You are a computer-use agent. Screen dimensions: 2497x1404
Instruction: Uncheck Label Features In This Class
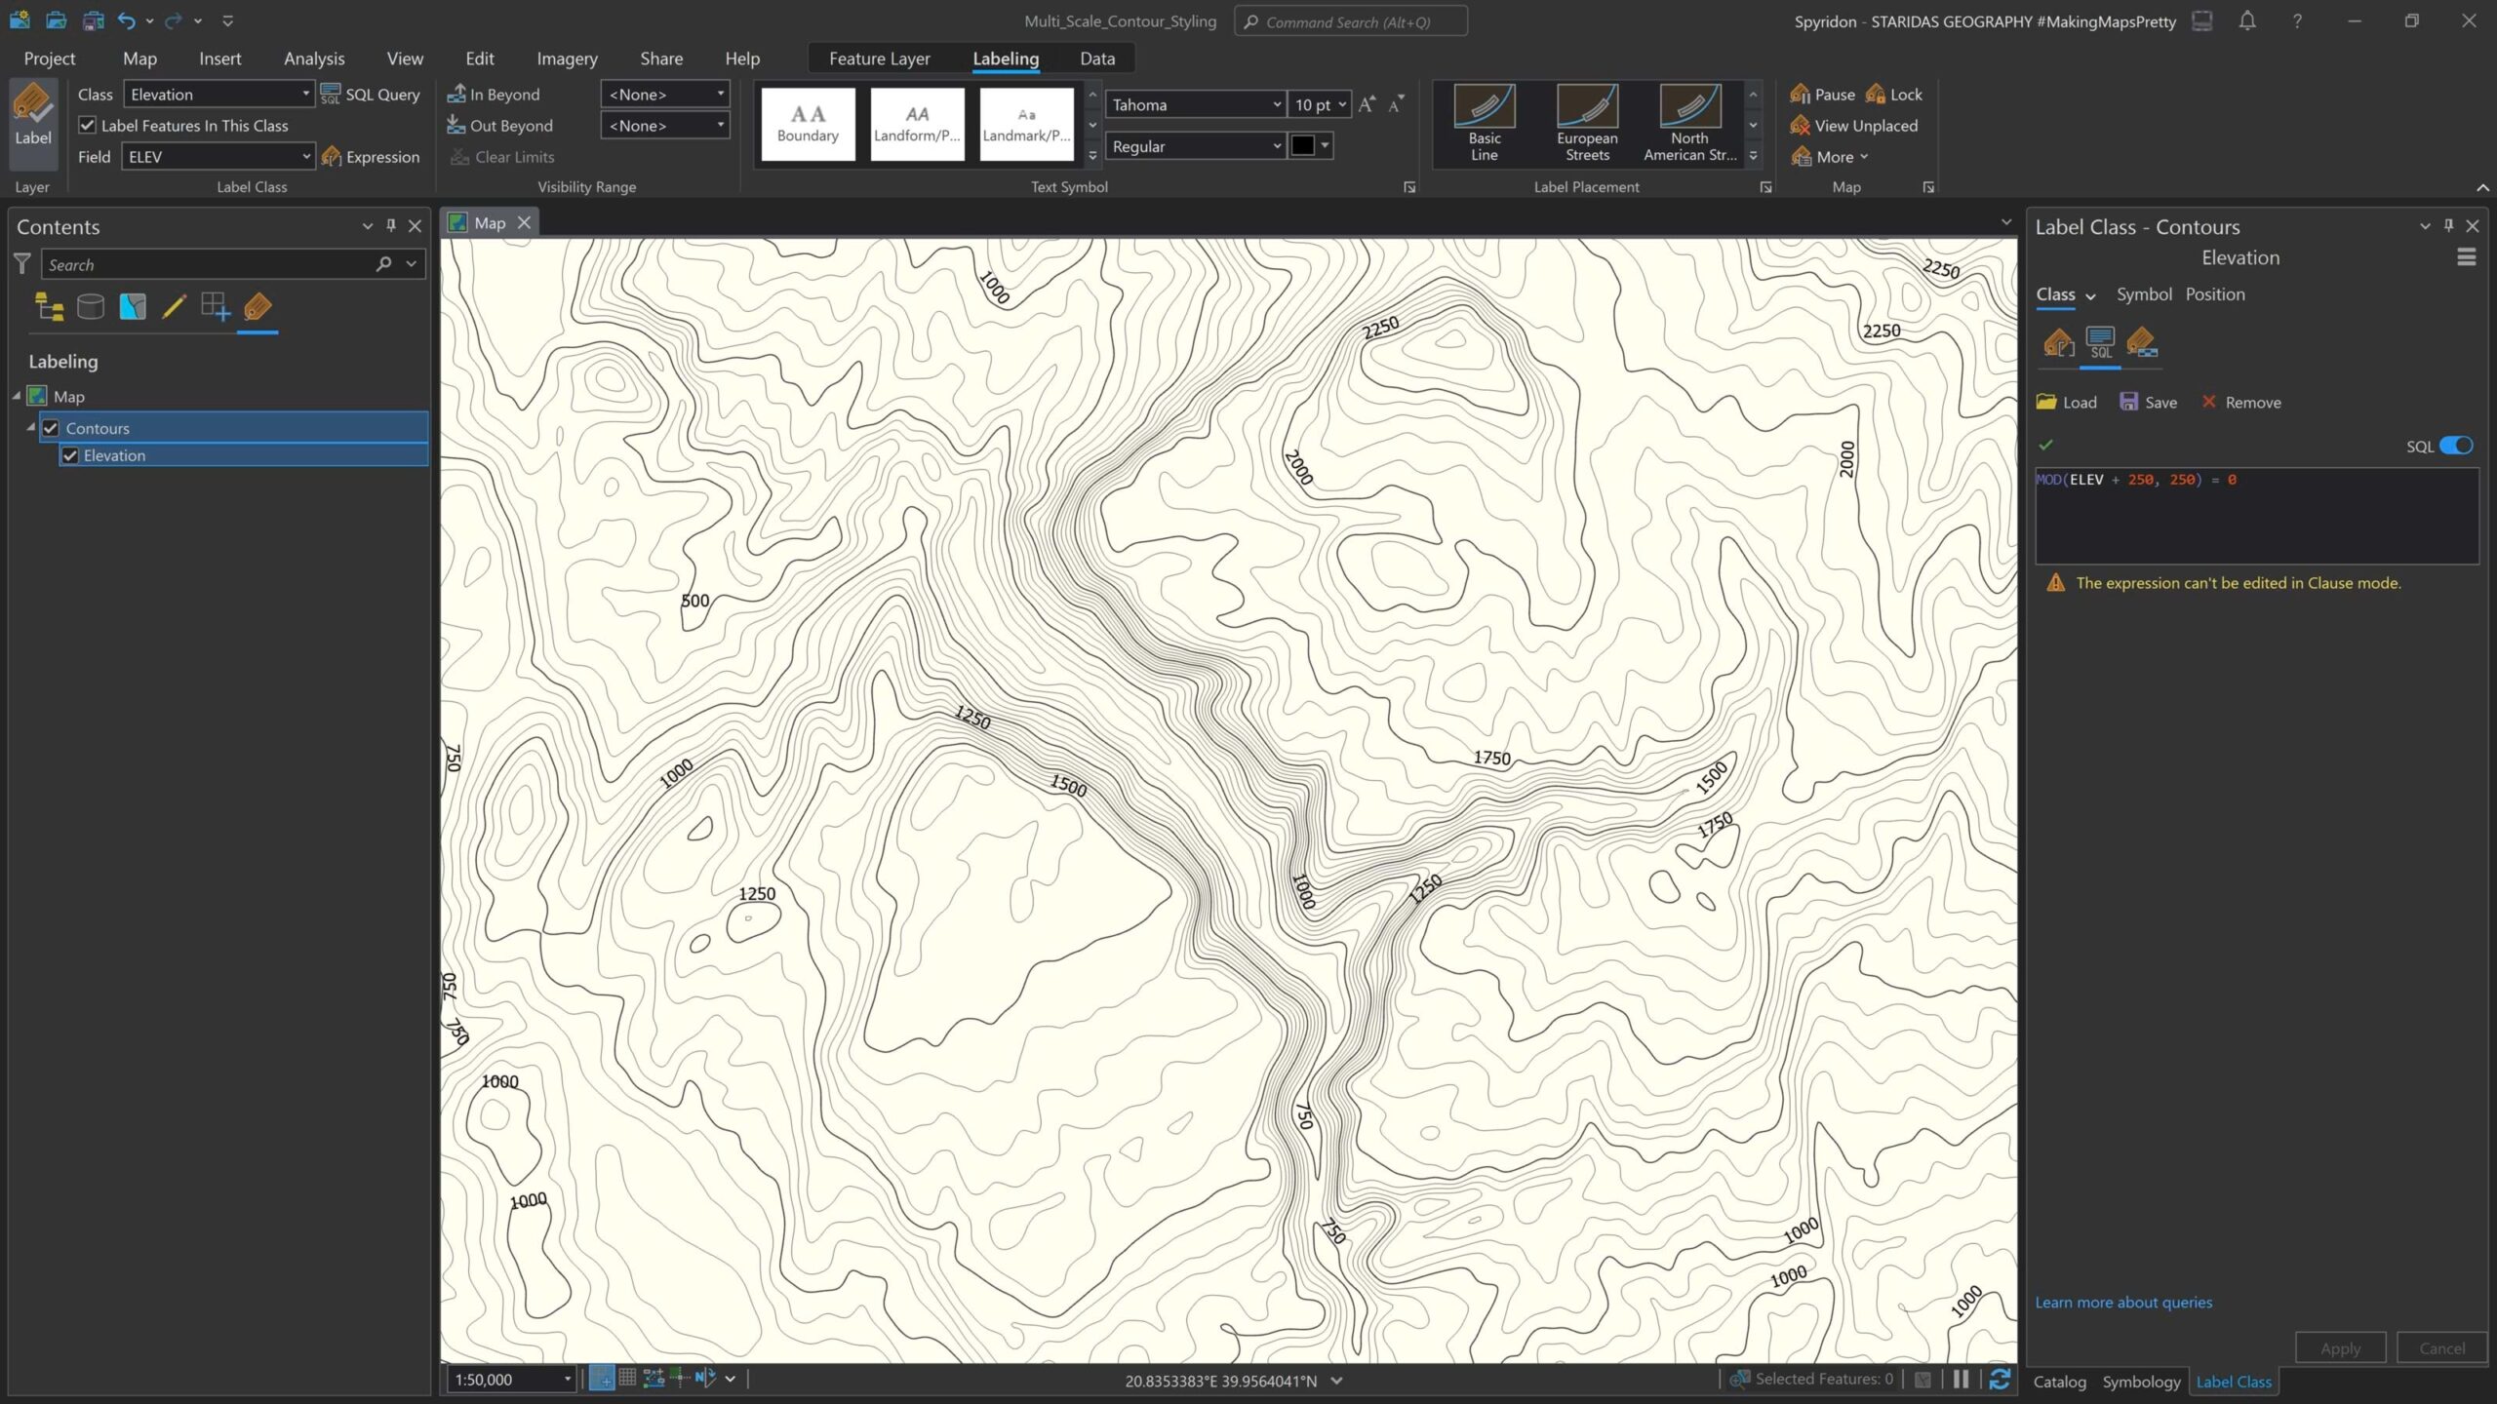click(88, 126)
